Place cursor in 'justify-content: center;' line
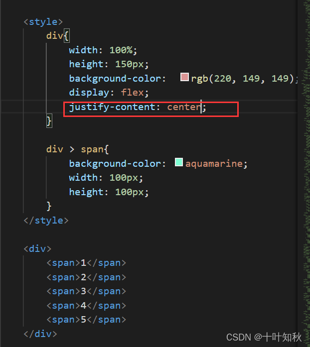 pos(138,108)
